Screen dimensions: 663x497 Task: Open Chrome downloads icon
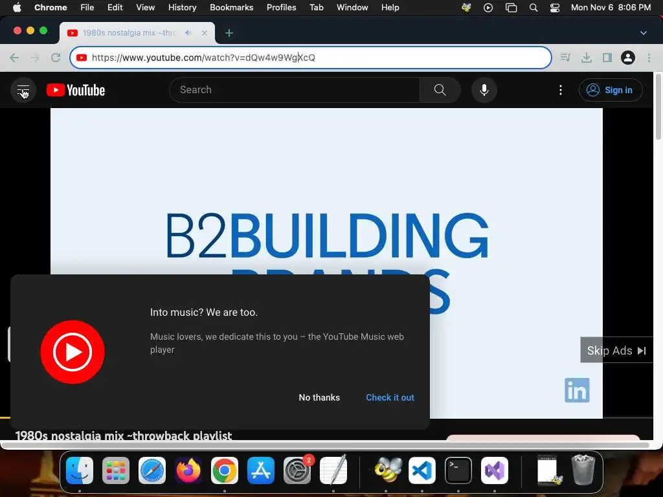click(587, 58)
